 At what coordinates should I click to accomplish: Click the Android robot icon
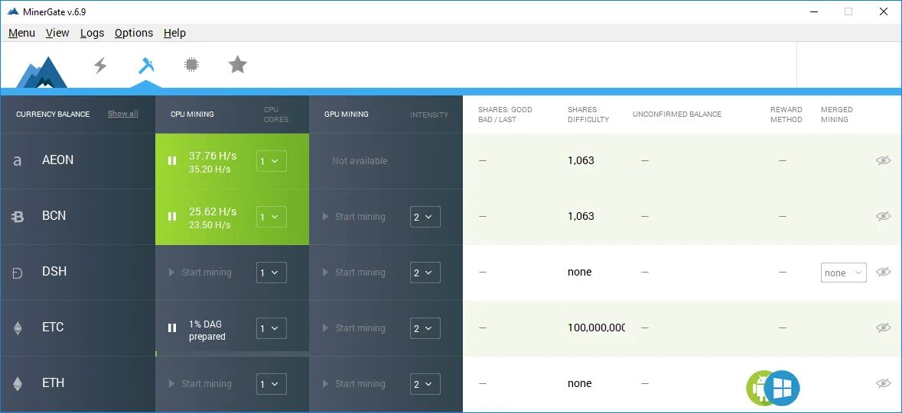760,388
